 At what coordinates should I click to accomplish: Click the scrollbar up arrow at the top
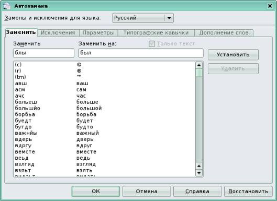[x=199, y=65]
